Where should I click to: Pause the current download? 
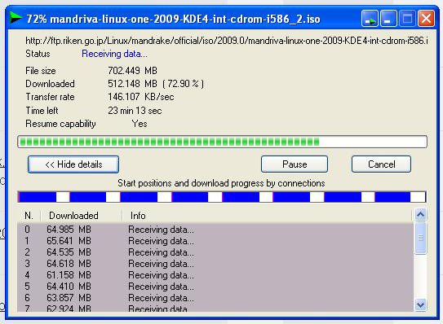click(x=295, y=164)
